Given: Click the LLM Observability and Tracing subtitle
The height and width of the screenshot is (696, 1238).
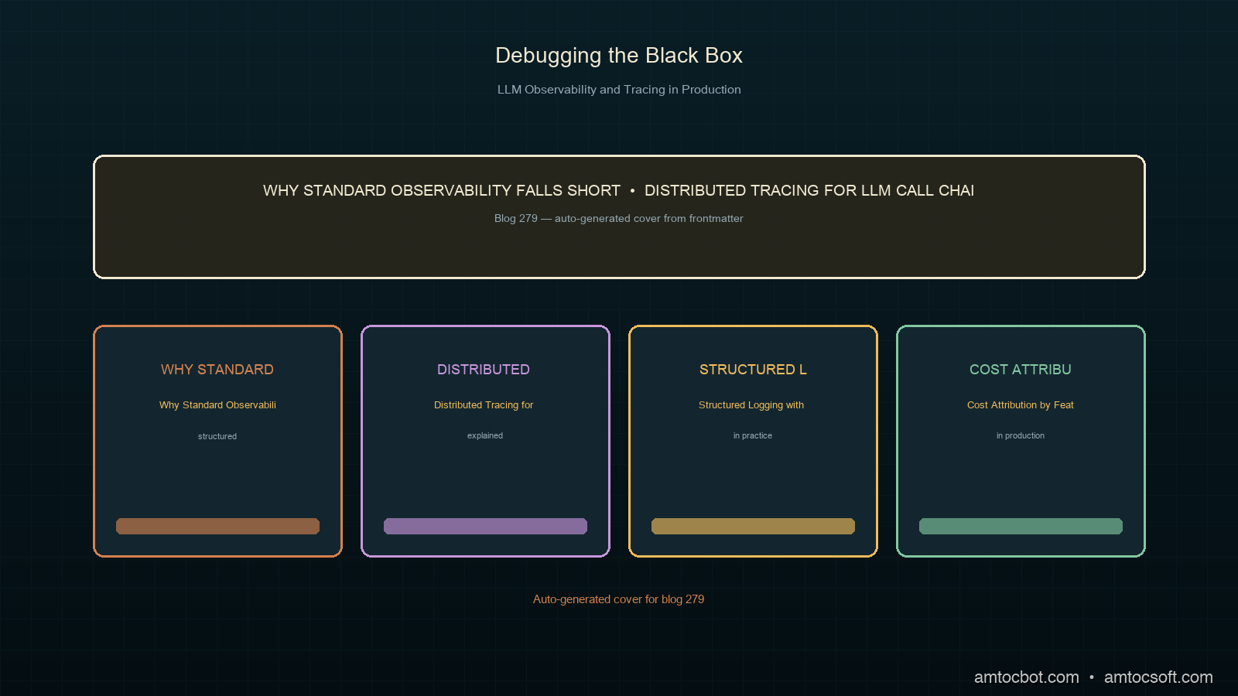Looking at the screenshot, I should (x=619, y=90).
